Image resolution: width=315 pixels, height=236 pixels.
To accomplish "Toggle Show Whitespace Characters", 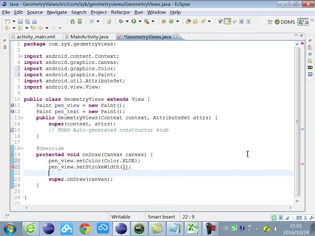I will [x=249, y=21].
